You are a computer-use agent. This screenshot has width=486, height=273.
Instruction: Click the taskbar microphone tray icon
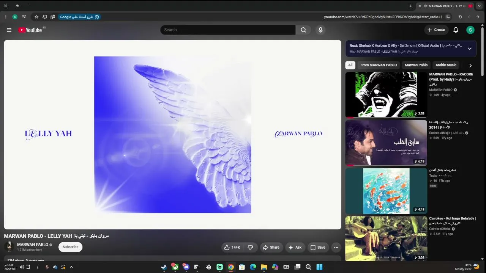pyautogui.click(x=47, y=267)
